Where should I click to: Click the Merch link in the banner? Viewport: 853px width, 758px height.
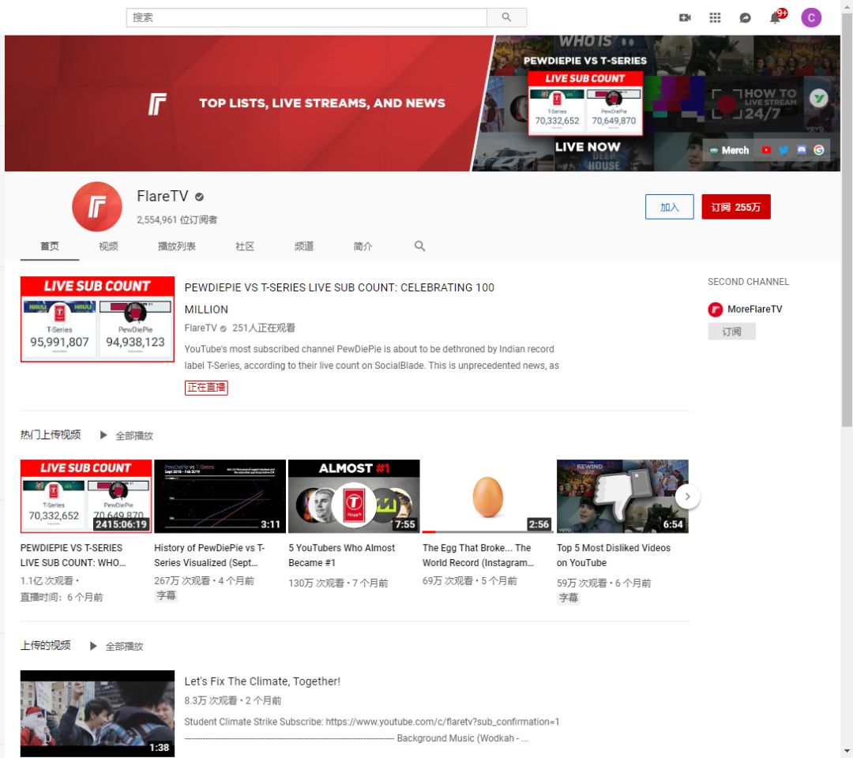(x=729, y=150)
